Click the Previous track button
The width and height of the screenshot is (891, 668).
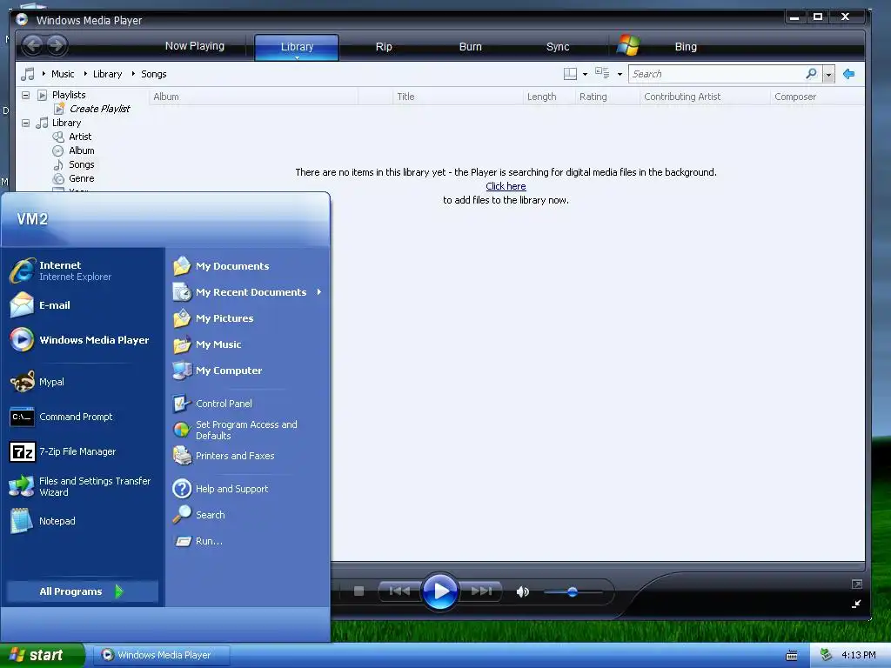pos(399,591)
